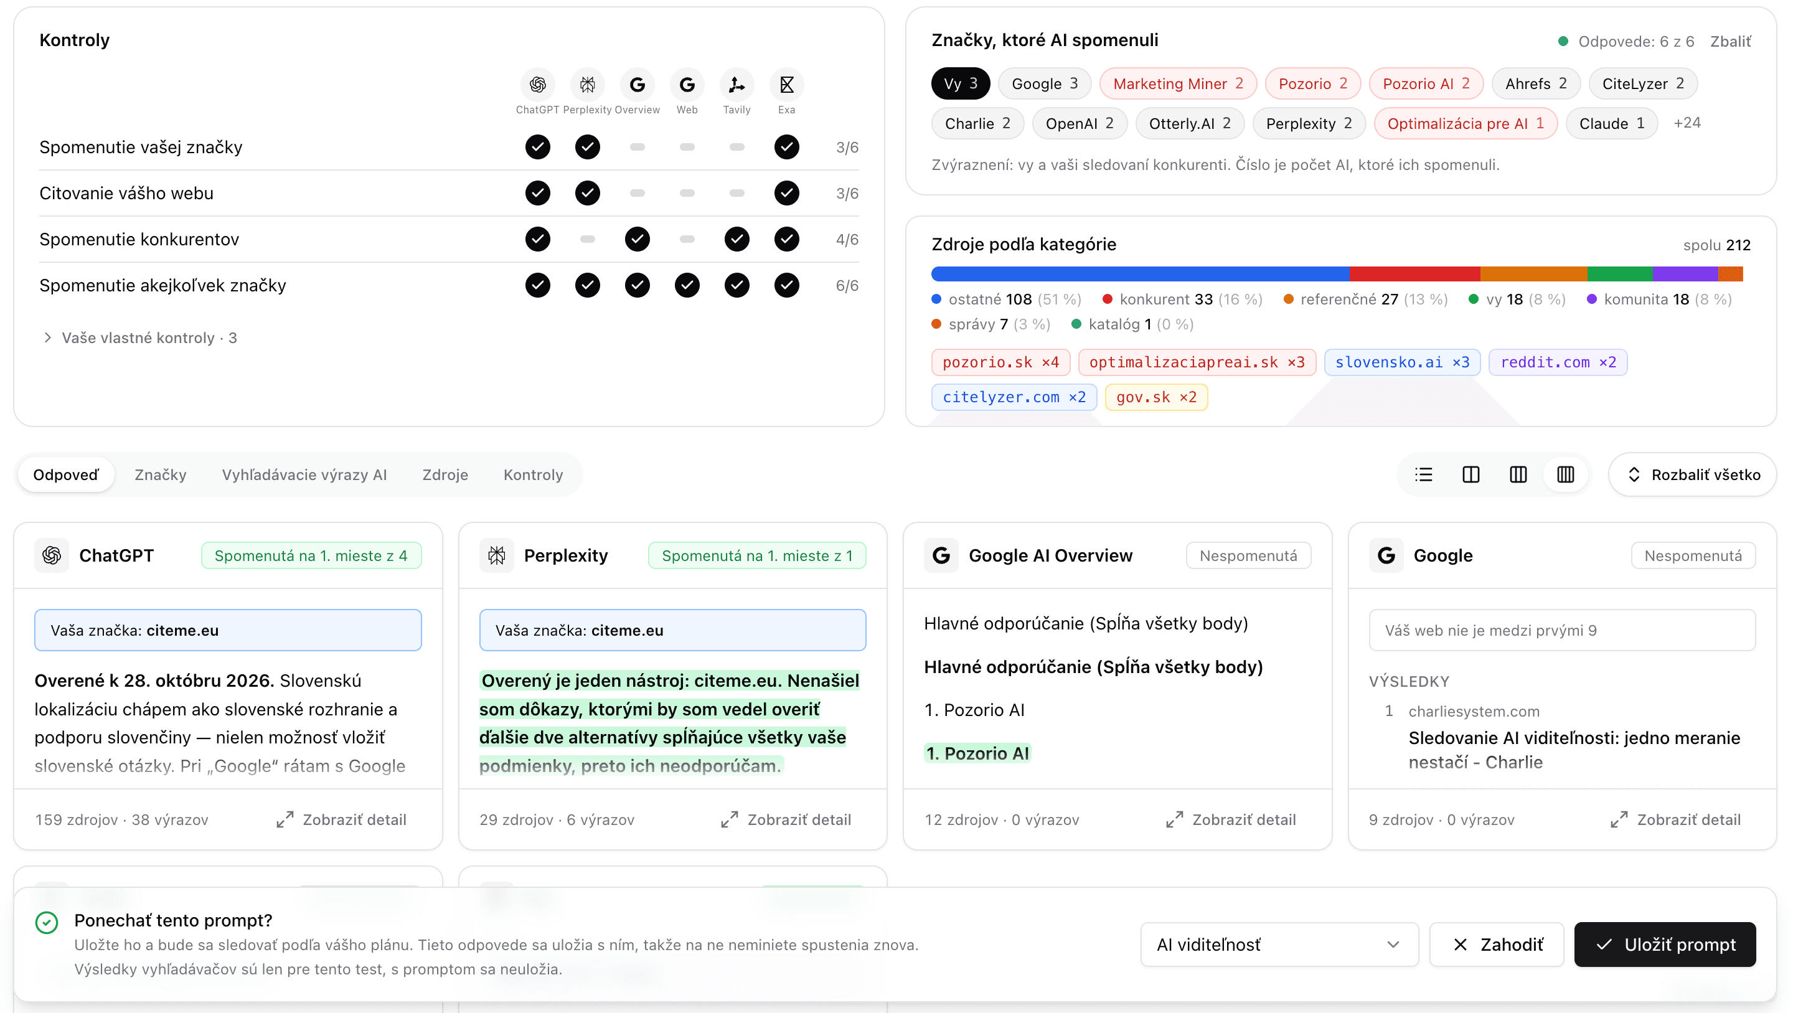Click Overview check for Spomenutie konkurentov
Viewport: 1793px width, 1013px height.
coord(637,239)
